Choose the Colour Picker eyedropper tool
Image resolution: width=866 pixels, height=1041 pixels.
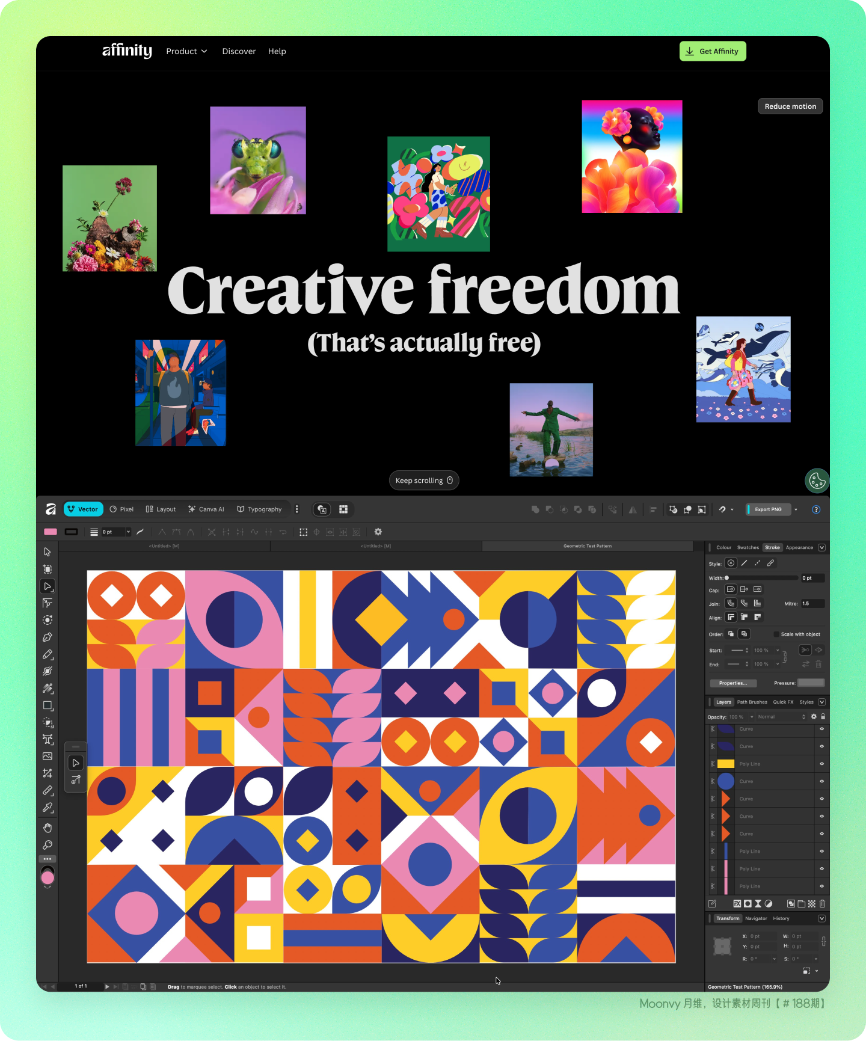48,808
